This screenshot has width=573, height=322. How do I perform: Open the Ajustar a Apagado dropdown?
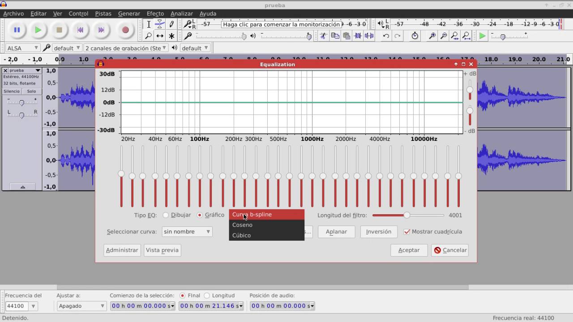click(x=81, y=306)
